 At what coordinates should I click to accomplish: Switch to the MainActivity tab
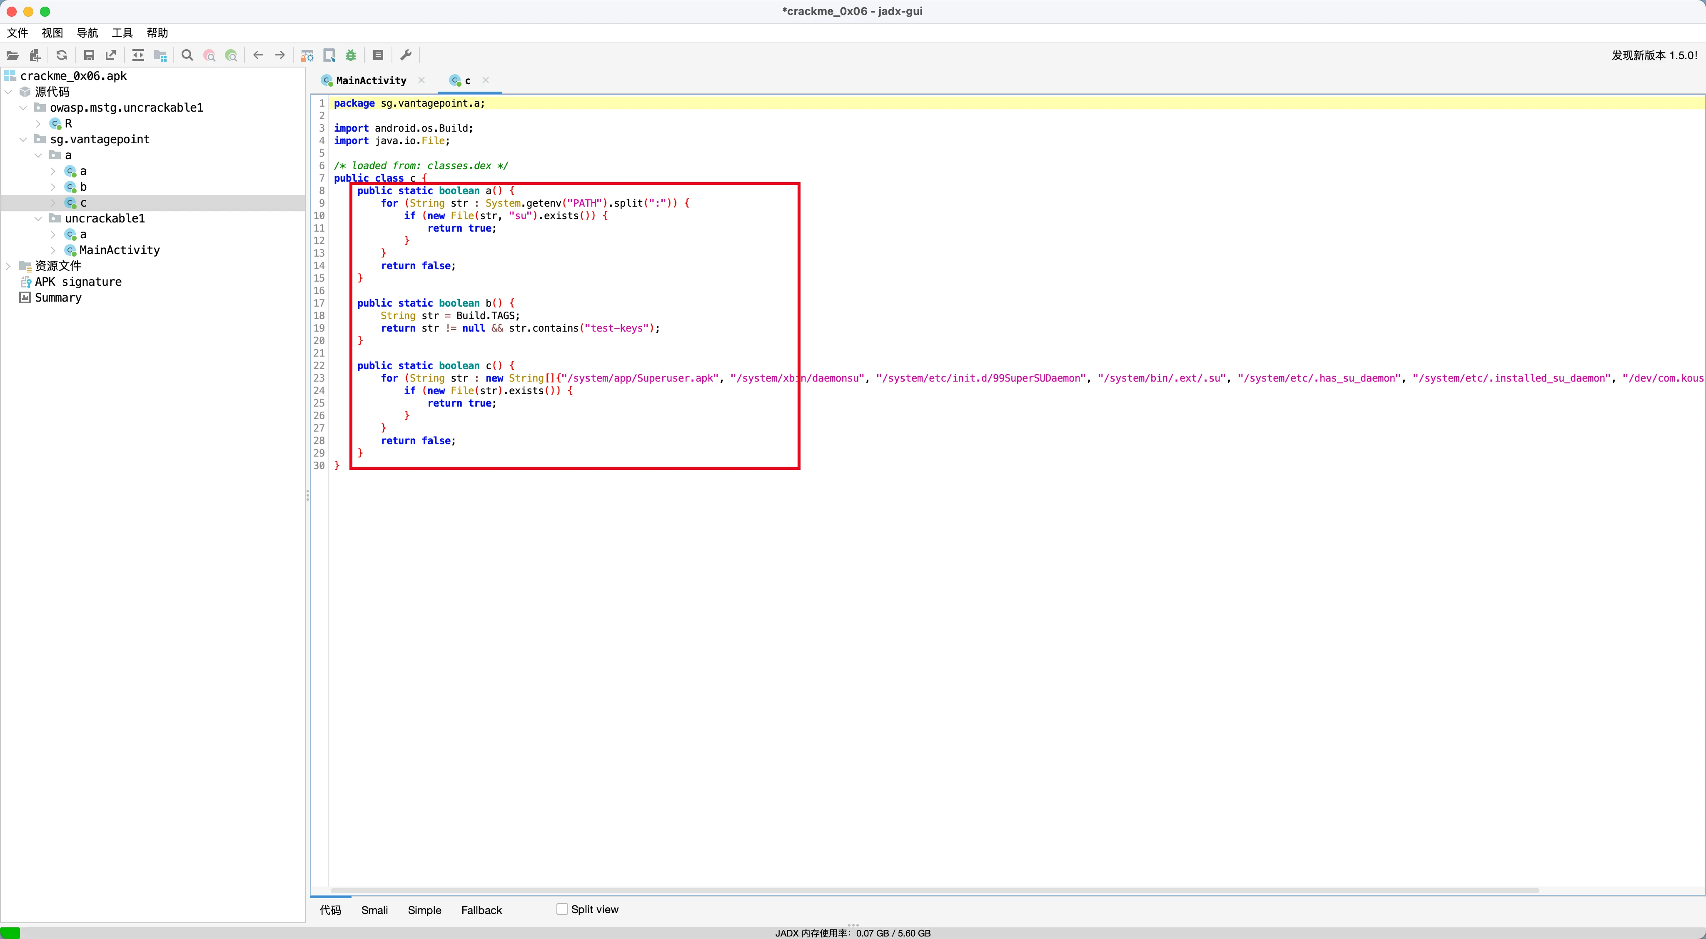click(370, 80)
